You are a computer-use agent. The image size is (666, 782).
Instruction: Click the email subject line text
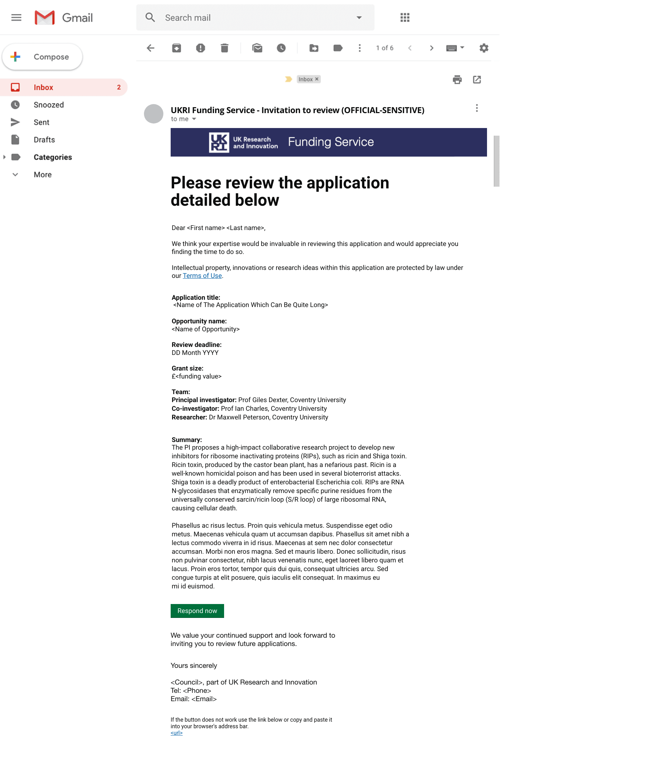coord(297,110)
